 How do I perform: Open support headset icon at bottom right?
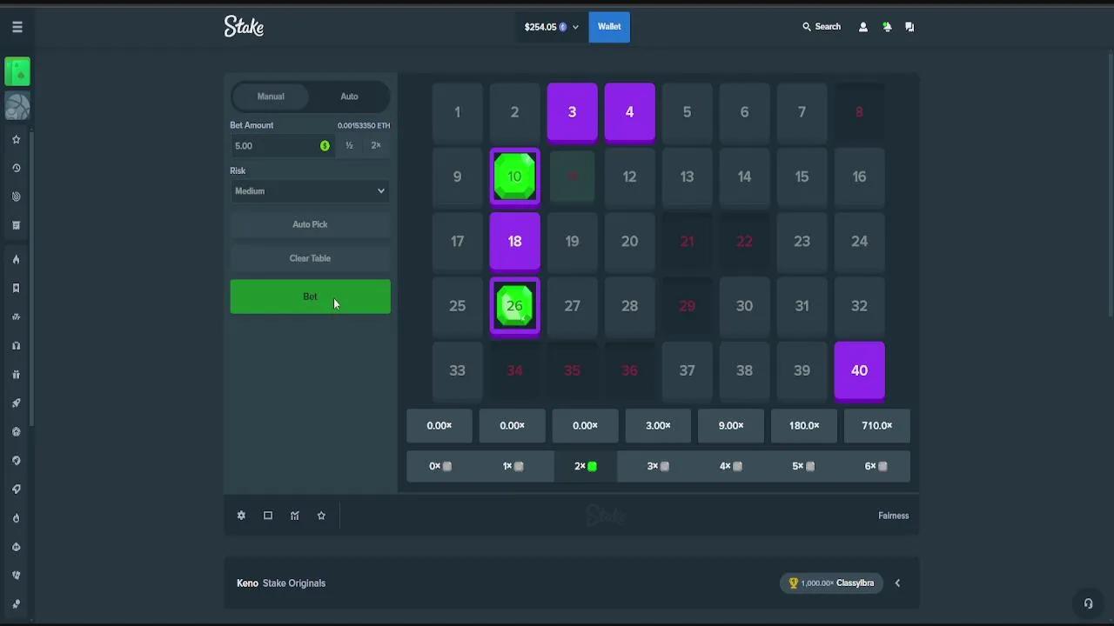click(x=1088, y=603)
